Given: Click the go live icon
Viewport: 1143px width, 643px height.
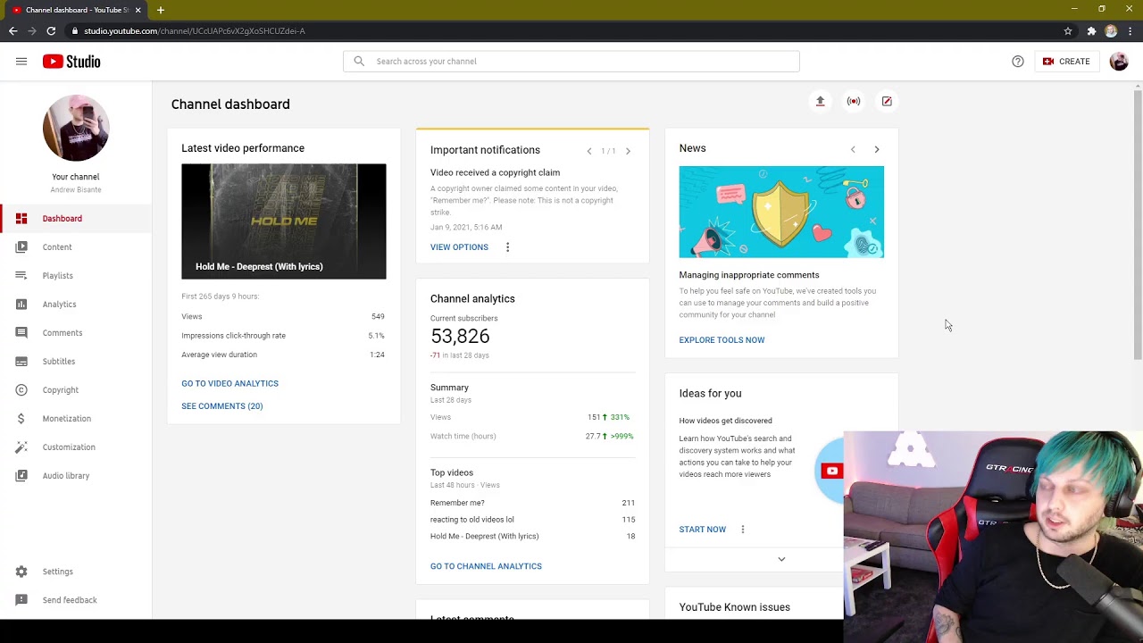Looking at the screenshot, I should tap(854, 102).
